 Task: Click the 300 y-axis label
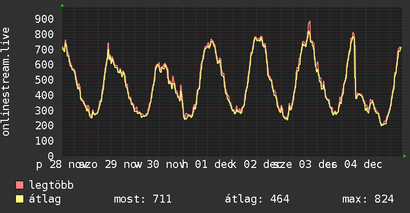pyautogui.click(x=44, y=110)
